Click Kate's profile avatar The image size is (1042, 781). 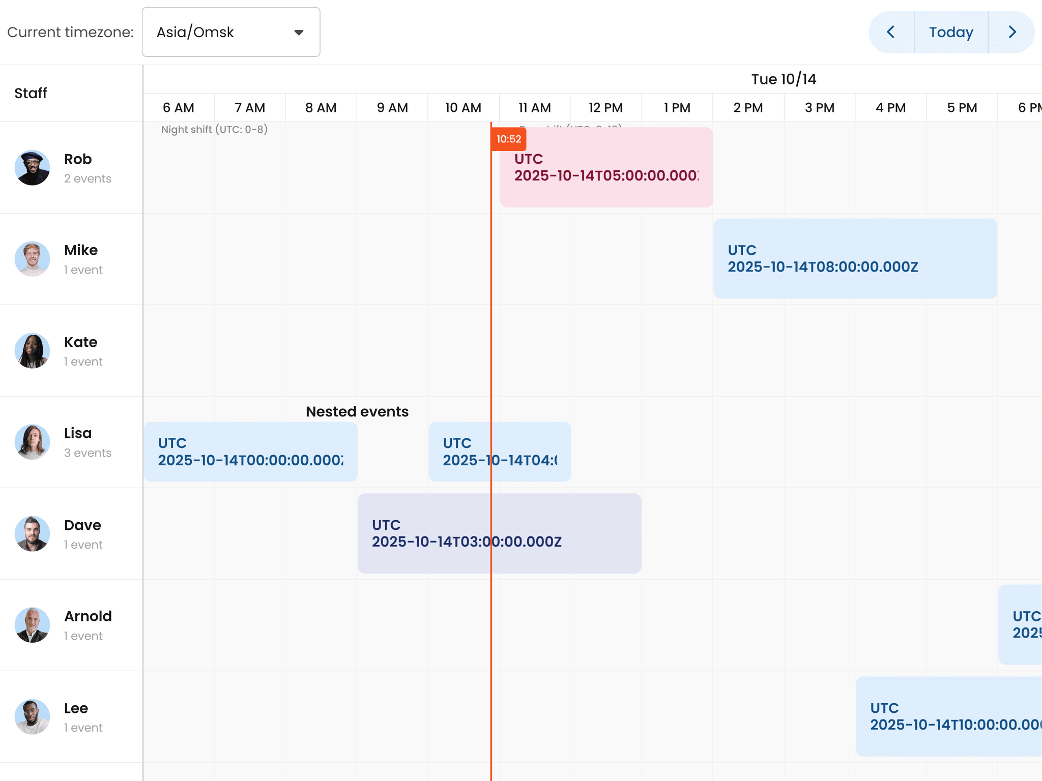pos(32,351)
